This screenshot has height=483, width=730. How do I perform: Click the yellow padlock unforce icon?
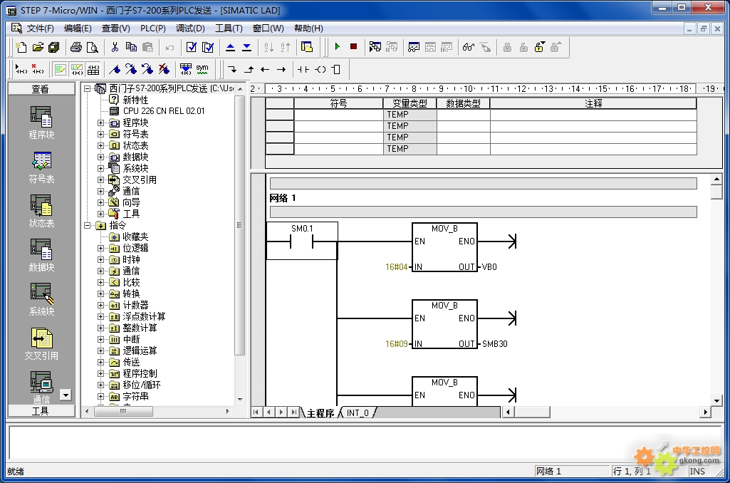pos(540,47)
